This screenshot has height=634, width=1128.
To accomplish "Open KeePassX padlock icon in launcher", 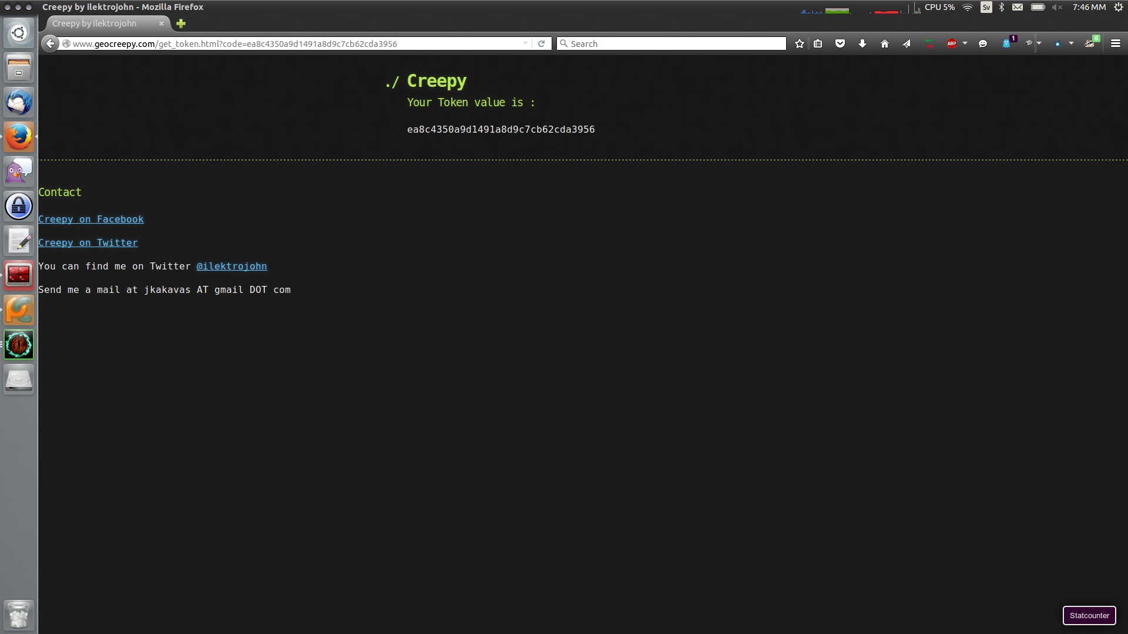I will pos(19,206).
